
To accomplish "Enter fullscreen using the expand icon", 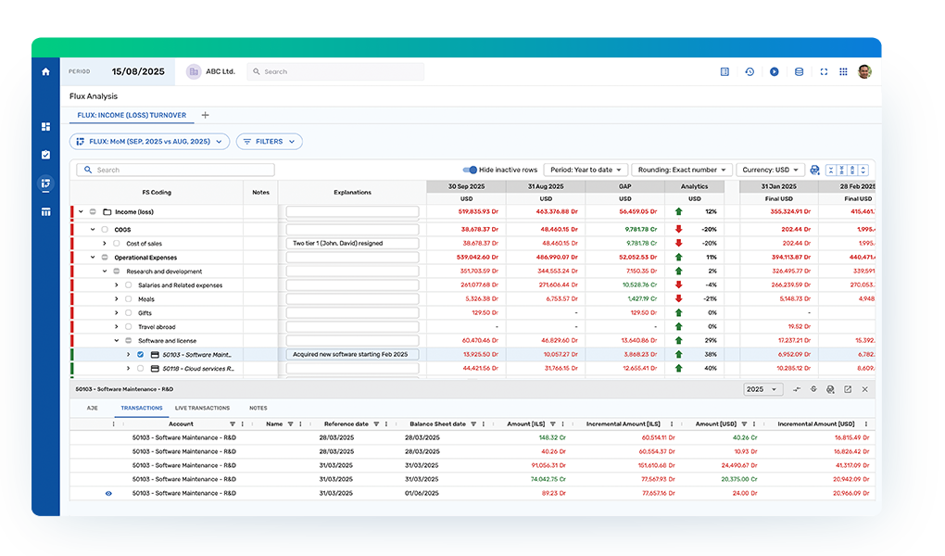I will pyautogui.click(x=823, y=71).
